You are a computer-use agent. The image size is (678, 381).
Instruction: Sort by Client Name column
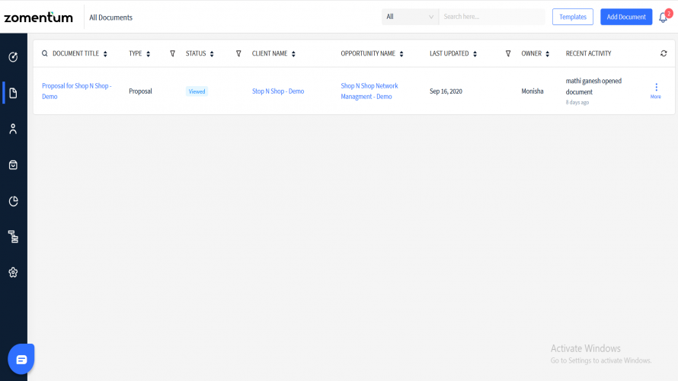(x=293, y=54)
